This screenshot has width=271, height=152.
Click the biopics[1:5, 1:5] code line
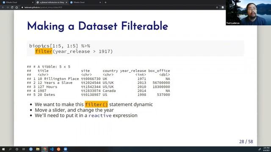[60, 46]
